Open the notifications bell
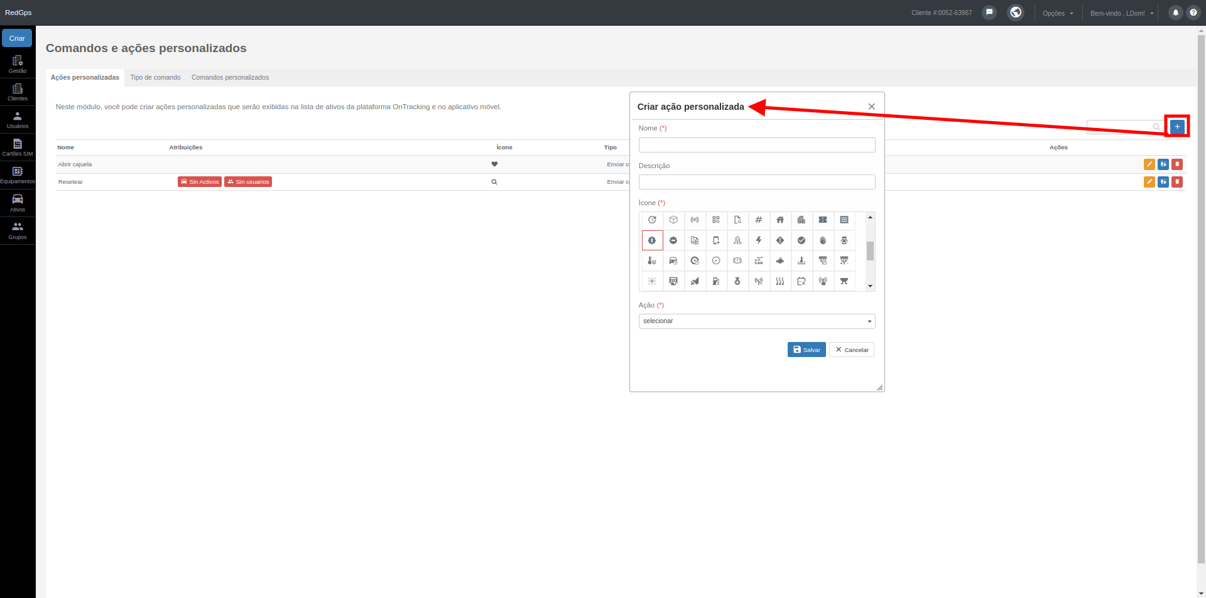Viewport: 1206px width, 598px height. tap(1176, 13)
